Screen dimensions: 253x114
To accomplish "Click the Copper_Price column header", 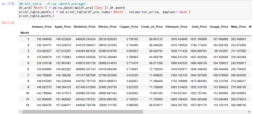I will pos(129,27).
